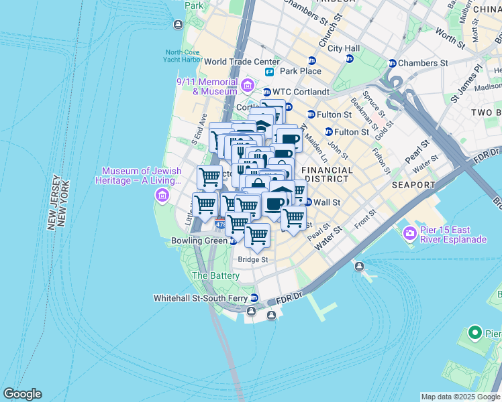Open the Museum of Jewish Heritage label

coord(138,176)
